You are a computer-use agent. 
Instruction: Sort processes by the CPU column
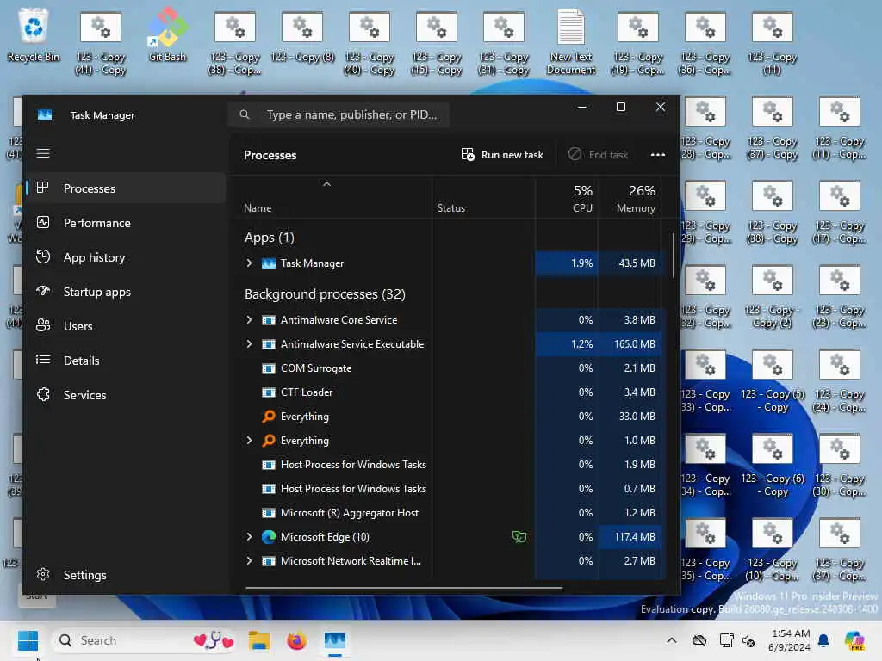(567, 199)
